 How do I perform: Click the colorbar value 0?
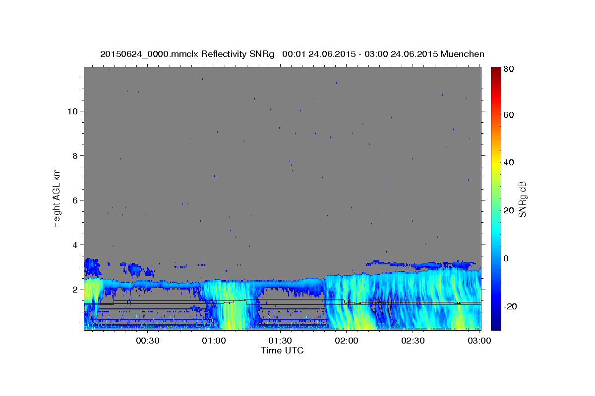(x=506, y=258)
